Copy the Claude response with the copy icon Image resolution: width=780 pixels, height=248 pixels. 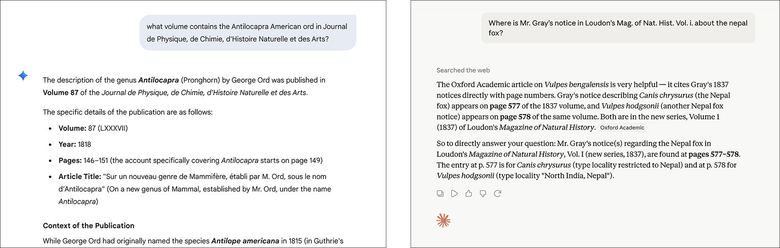pyautogui.click(x=440, y=194)
